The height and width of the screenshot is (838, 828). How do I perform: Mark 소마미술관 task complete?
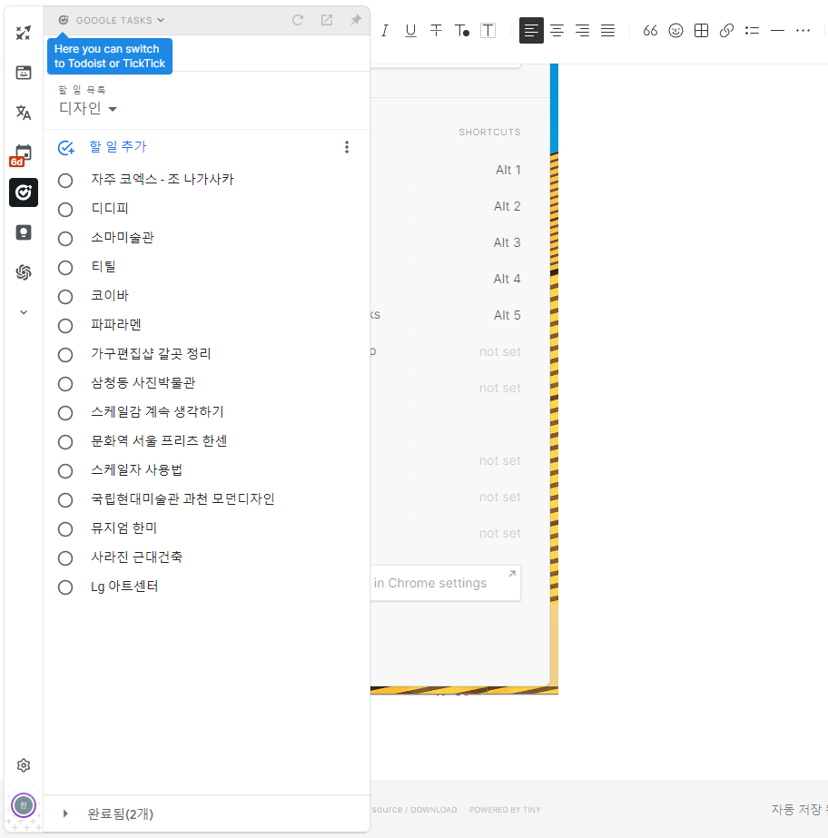pyautogui.click(x=65, y=239)
